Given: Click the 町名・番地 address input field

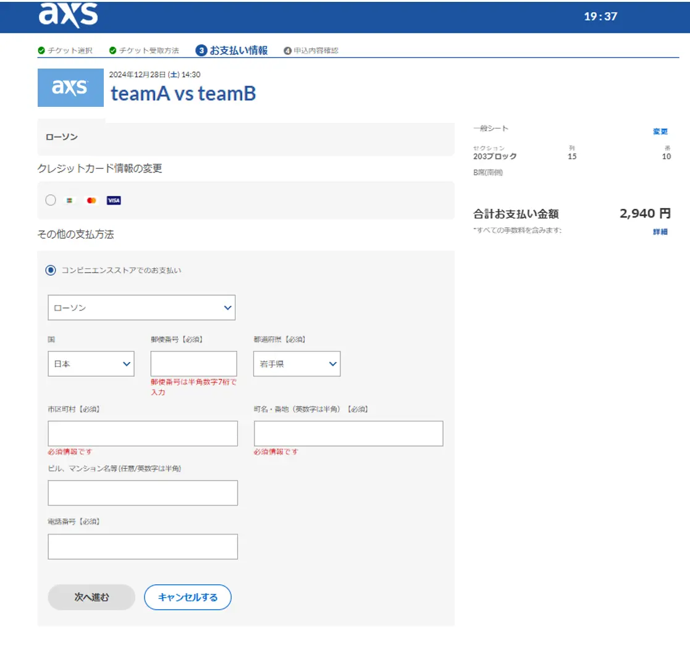Looking at the screenshot, I should [x=348, y=434].
